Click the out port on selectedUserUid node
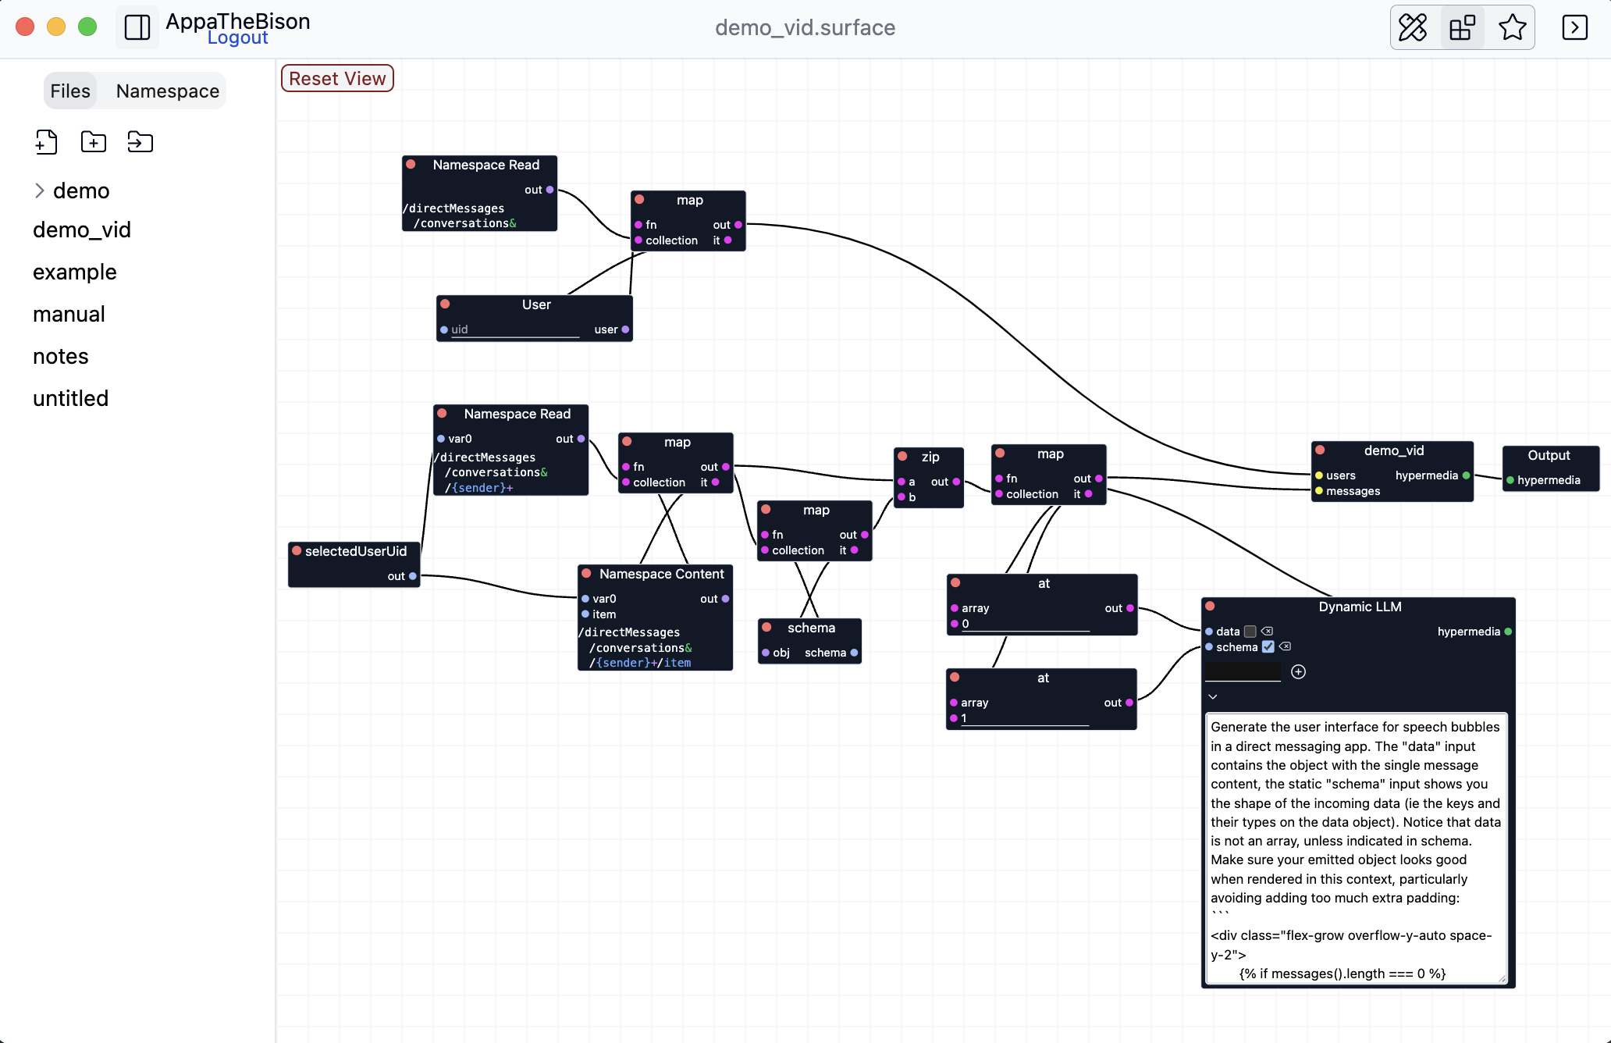1611x1043 pixels. (413, 576)
